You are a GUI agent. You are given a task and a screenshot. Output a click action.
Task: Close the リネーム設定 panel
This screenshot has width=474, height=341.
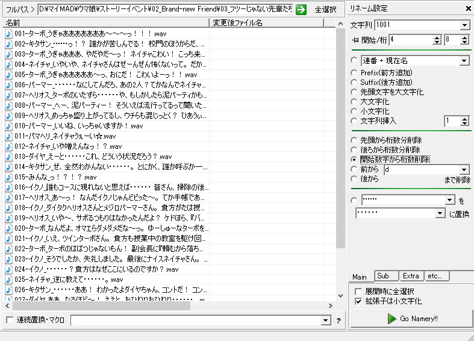point(468,9)
